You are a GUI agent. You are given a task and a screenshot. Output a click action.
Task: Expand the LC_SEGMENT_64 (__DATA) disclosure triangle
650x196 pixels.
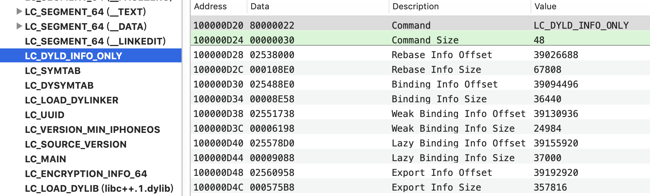pyautogui.click(x=19, y=26)
